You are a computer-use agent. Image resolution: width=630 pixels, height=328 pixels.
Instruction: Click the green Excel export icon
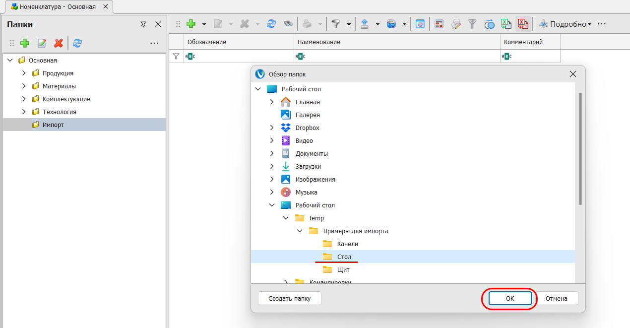point(506,24)
